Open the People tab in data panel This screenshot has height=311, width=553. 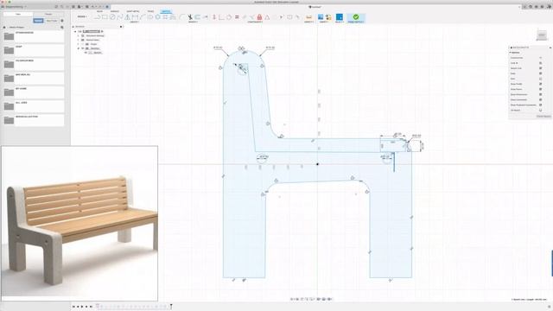(x=48, y=14)
